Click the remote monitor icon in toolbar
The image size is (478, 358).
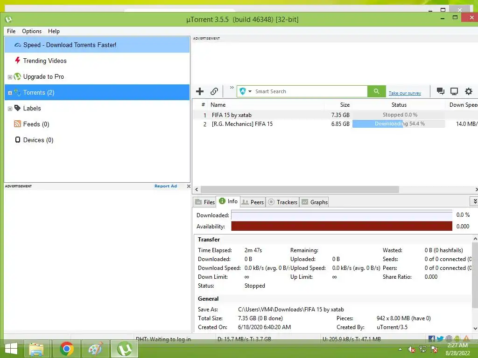454,91
